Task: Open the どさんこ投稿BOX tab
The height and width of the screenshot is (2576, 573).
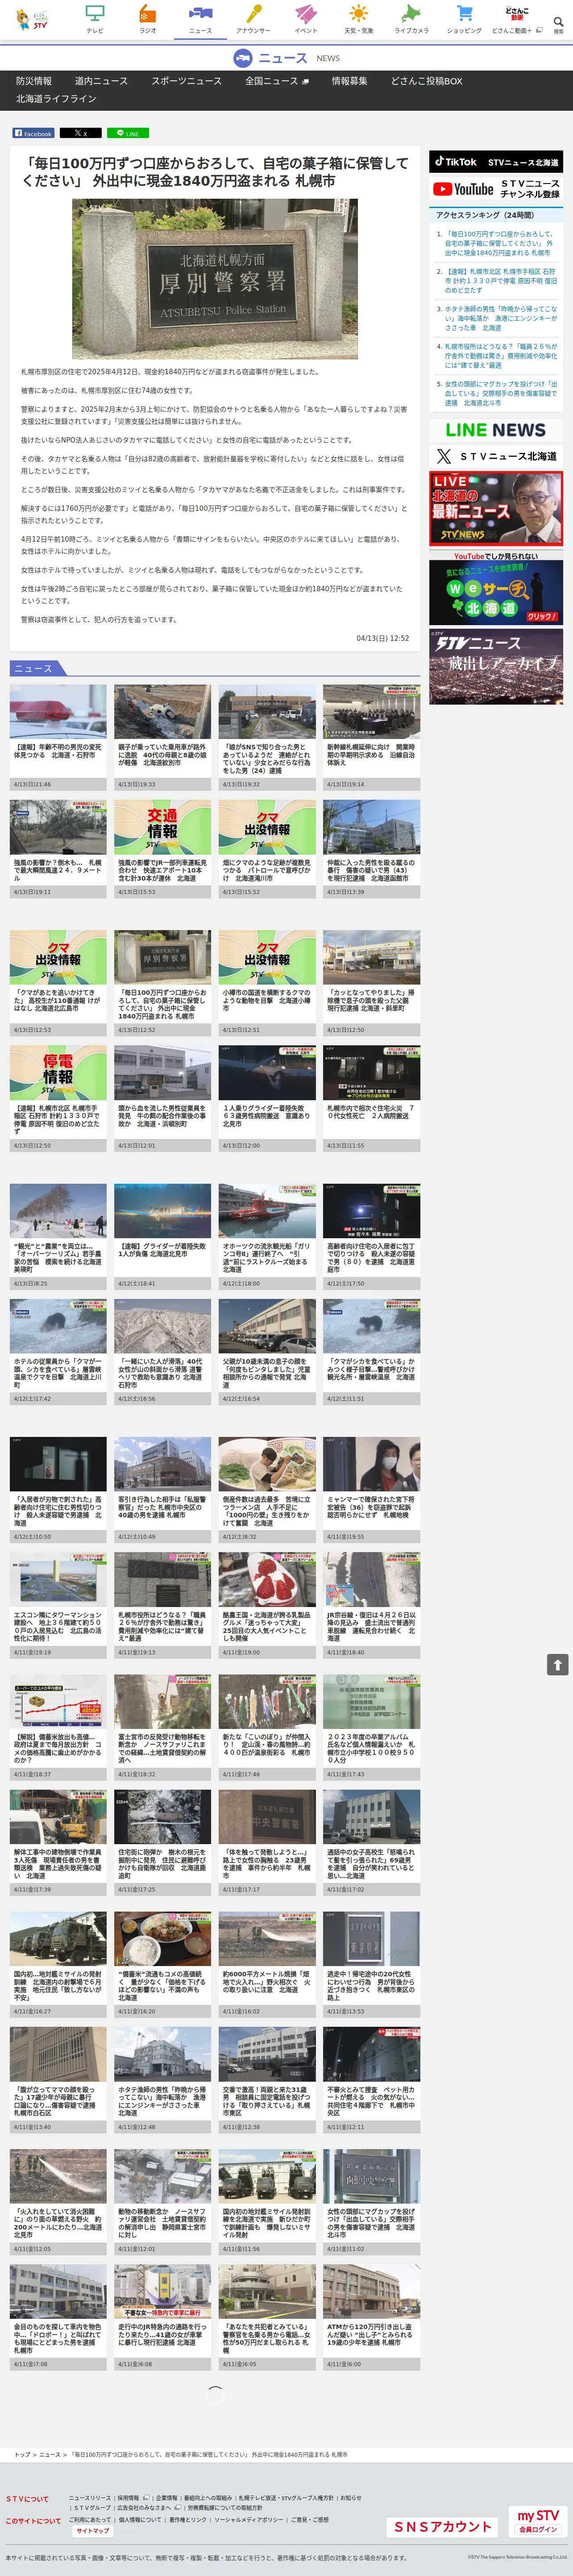Action: click(x=426, y=81)
